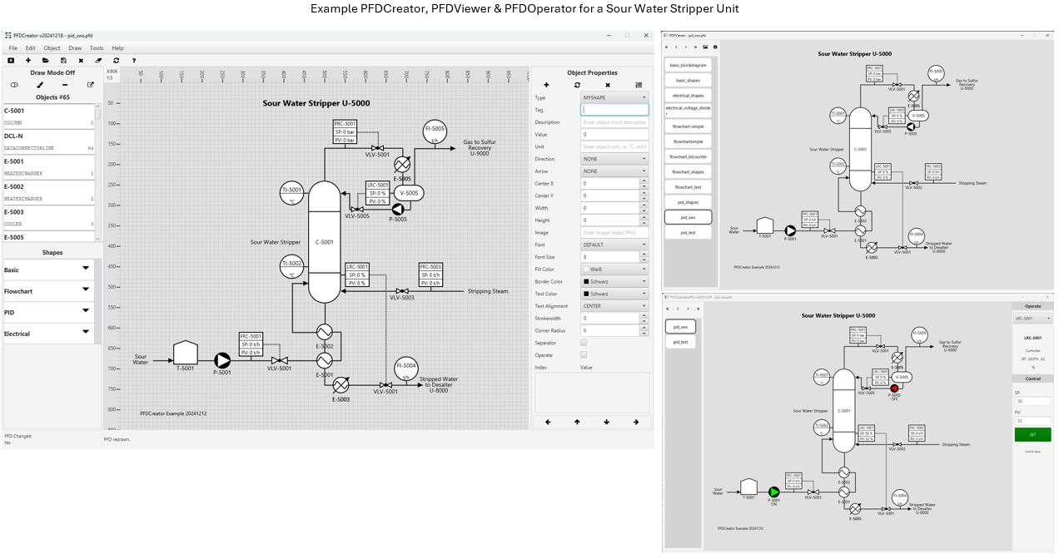Screen dimensions: 1059x559
Task: Click the refresh icon in PFDCreator toolbar
Action: (x=116, y=61)
